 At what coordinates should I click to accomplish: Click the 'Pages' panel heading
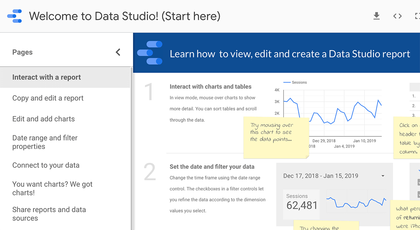click(22, 52)
